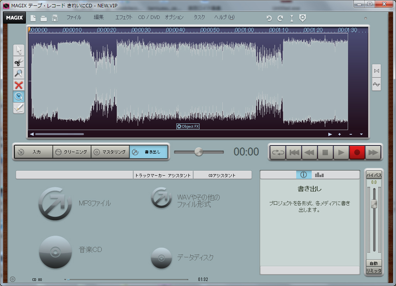Click the fast forward button
Screen dimensions: 396x286
pos(373,152)
